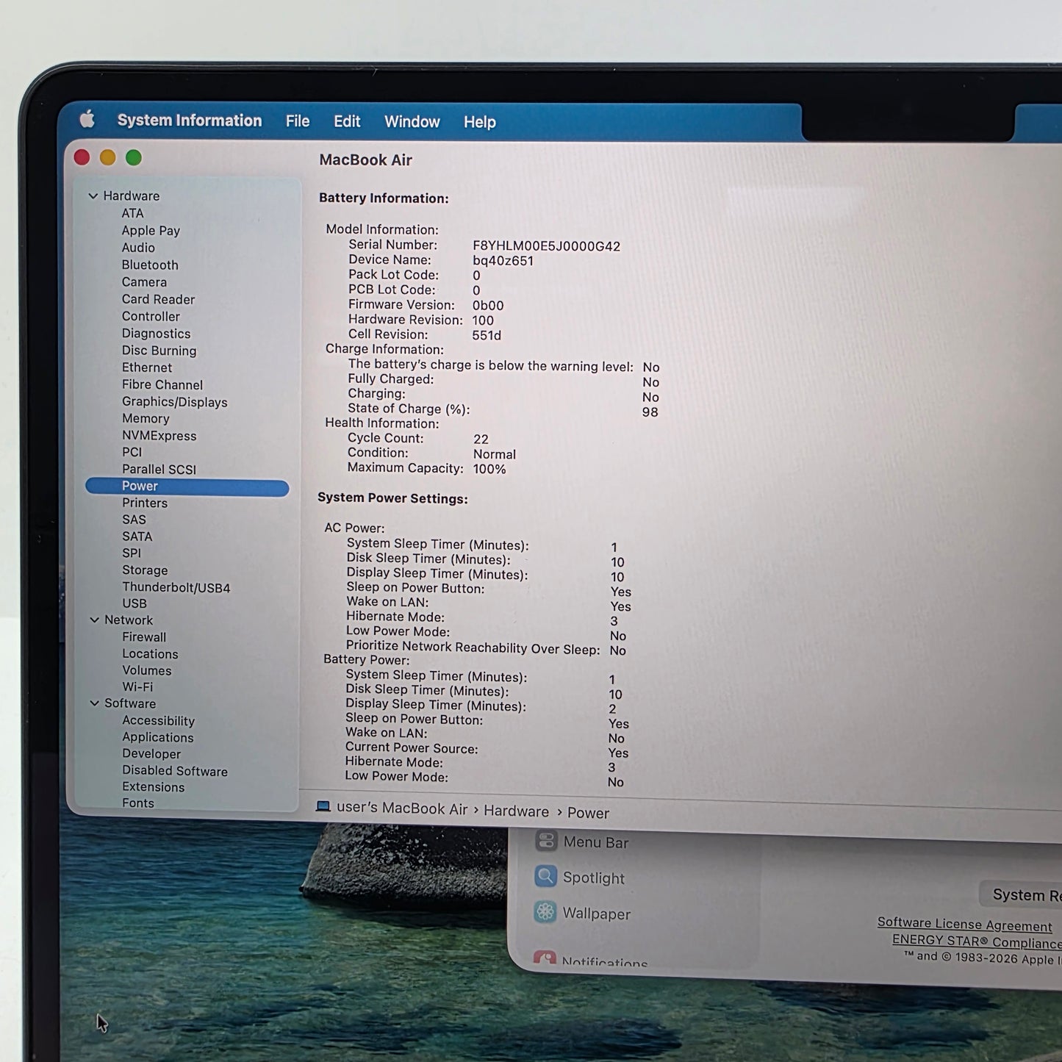Select Disc Burning in the sidebar
Screen dimensions: 1062x1062
tap(159, 351)
